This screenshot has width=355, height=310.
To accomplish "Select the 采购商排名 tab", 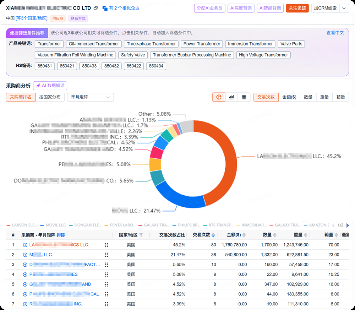I will (x=21, y=97).
